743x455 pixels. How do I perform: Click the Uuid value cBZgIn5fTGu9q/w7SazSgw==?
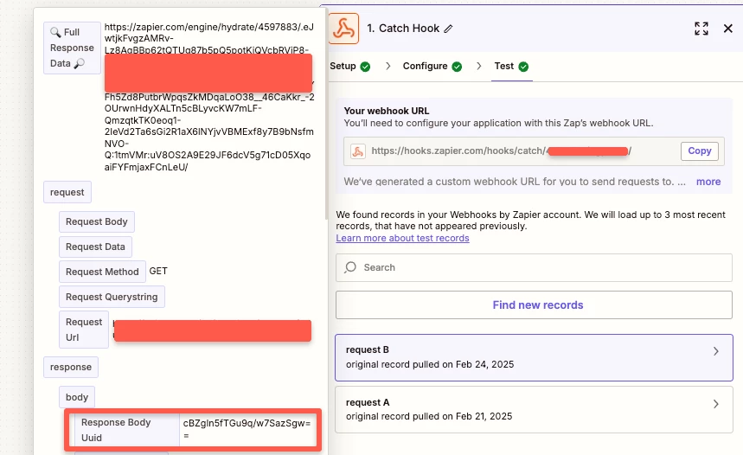[x=247, y=429]
